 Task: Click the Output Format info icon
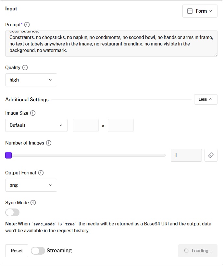41,173
